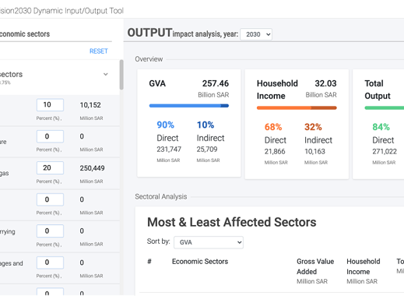The image size is (404, 296).
Task: Click the 25,709 indirect GVA amount
Action: click(207, 150)
